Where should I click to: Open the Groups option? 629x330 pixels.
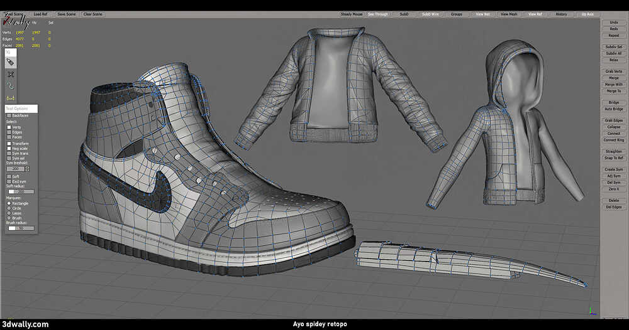[x=457, y=14]
